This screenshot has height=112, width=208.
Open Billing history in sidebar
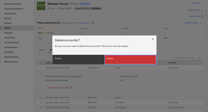click(x=11, y=62)
